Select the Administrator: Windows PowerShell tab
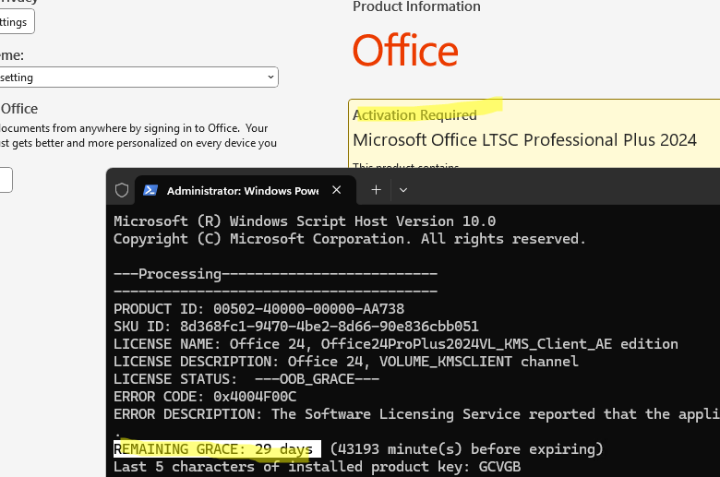The image size is (720, 477). pos(242,191)
